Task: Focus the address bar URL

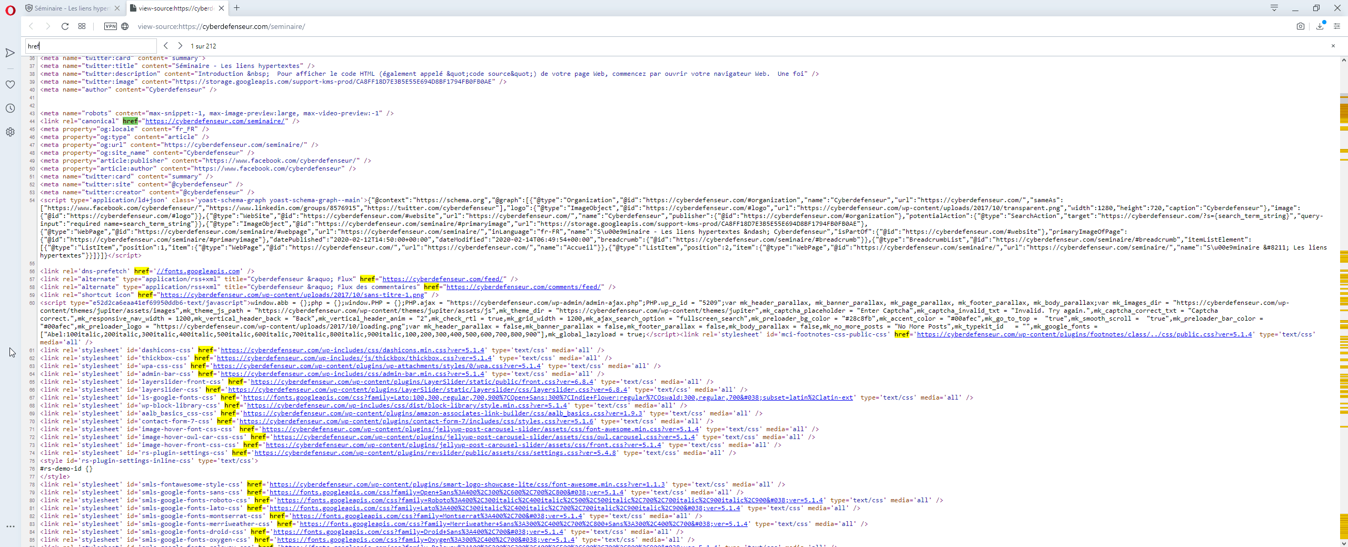Action: [x=222, y=26]
